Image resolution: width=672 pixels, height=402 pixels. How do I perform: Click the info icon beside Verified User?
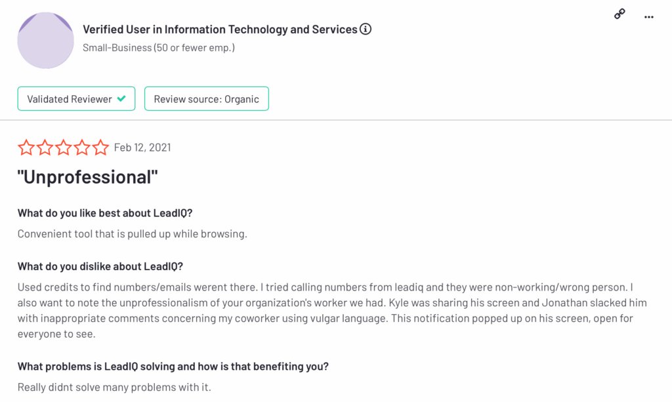(366, 29)
